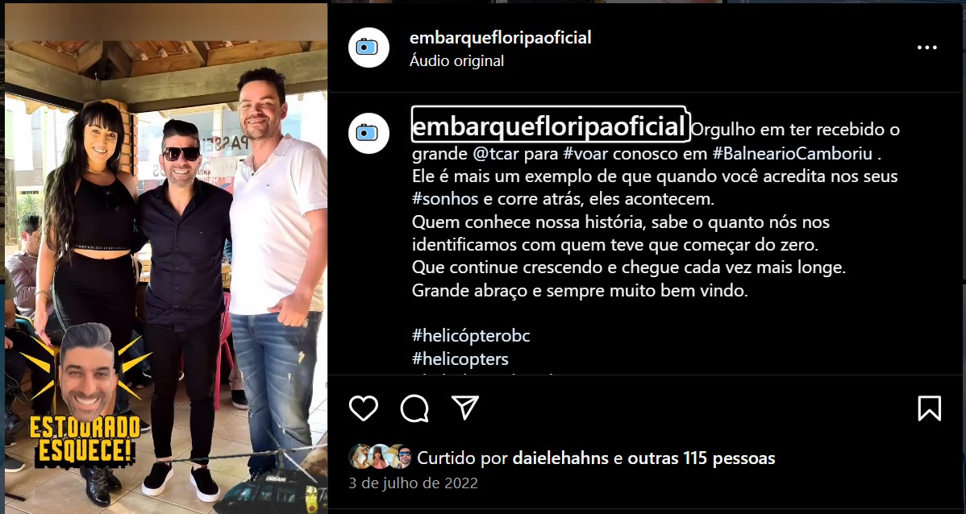This screenshot has height=514, width=966.
Task: Click the Estourado Esquece sticker on the video
Action: tap(85, 396)
